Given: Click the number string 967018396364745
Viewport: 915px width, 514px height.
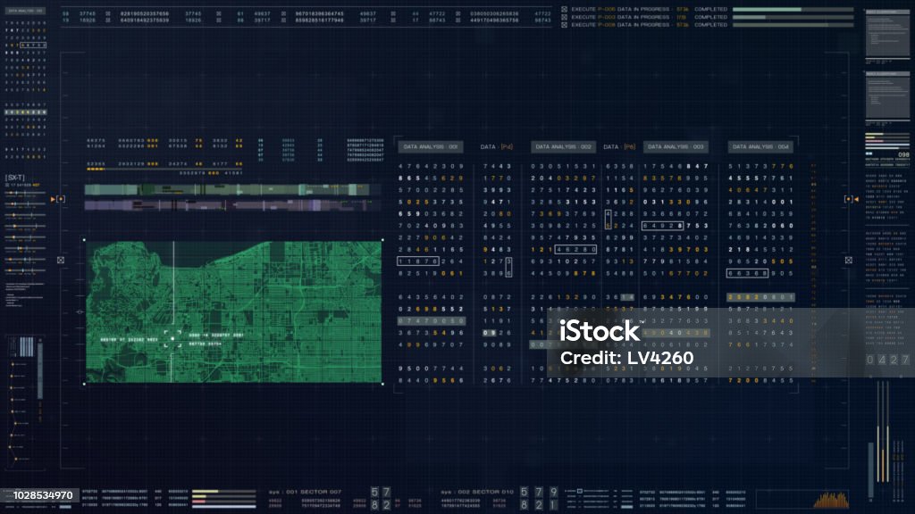Looking at the screenshot, I should pyautogui.click(x=319, y=13).
